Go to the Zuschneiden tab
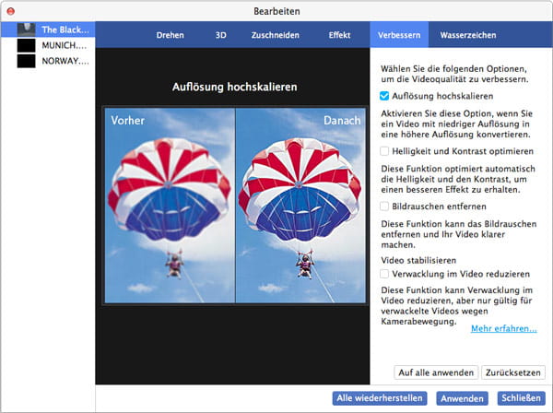Image resolution: width=553 pixels, height=413 pixels. pos(274,35)
